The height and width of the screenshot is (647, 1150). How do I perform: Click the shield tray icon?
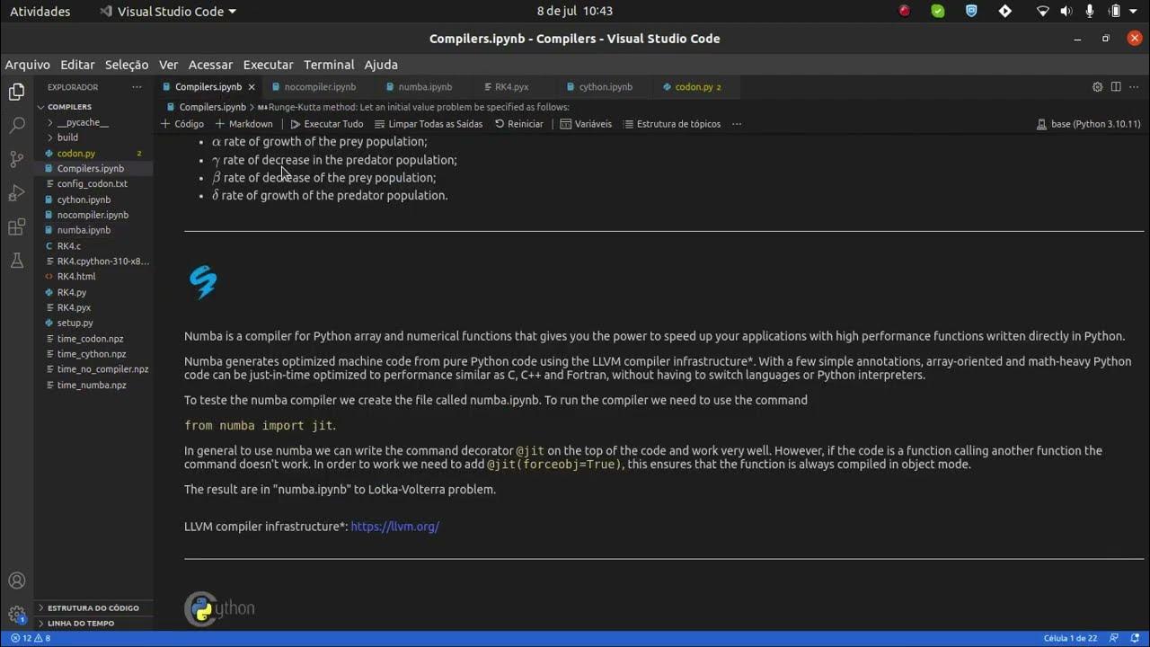pos(971,12)
